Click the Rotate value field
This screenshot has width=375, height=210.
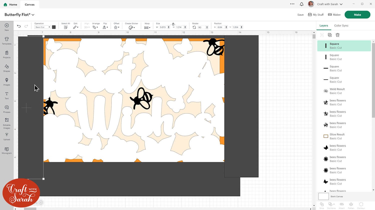pos(201,27)
